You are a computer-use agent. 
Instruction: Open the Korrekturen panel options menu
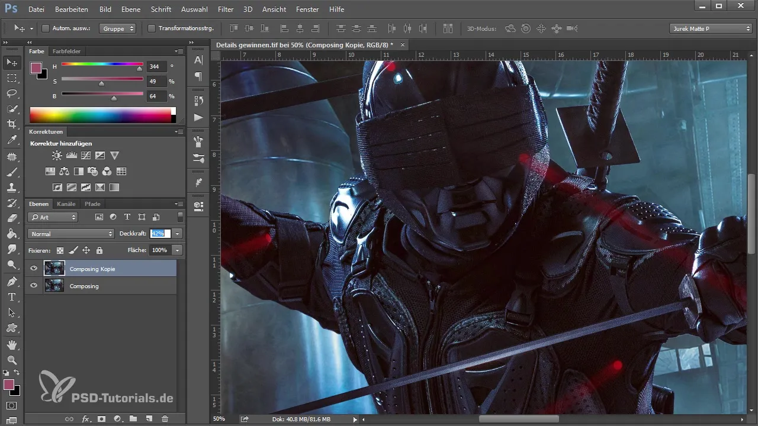tap(179, 132)
